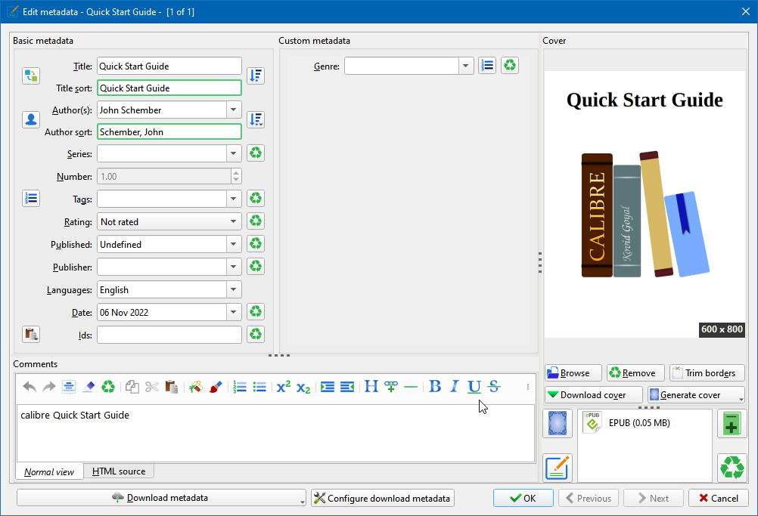This screenshot has height=516, width=758.
Task: Set cover from the book format icon
Action: (x=558, y=423)
